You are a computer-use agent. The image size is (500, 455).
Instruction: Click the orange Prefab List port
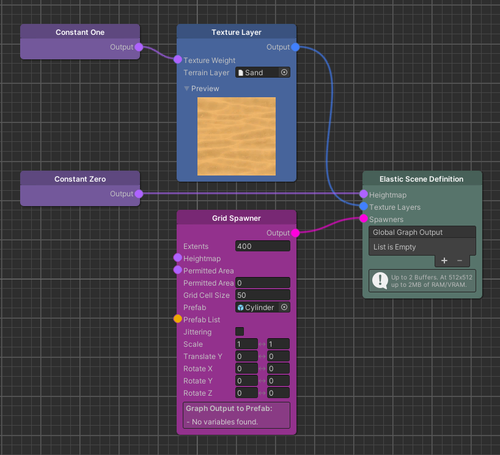[178, 319]
